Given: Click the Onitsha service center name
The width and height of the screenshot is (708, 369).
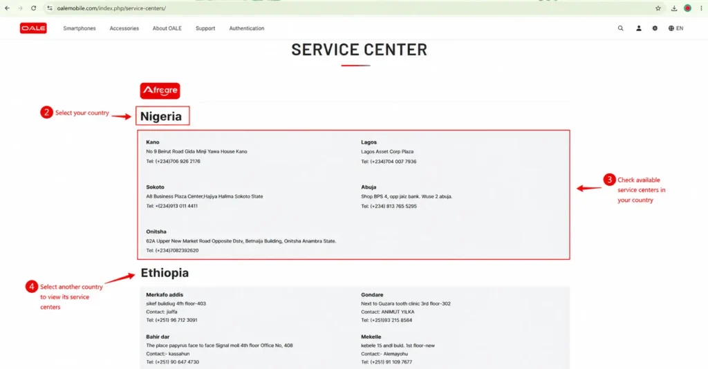Looking at the screenshot, I should pyautogui.click(x=156, y=231).
